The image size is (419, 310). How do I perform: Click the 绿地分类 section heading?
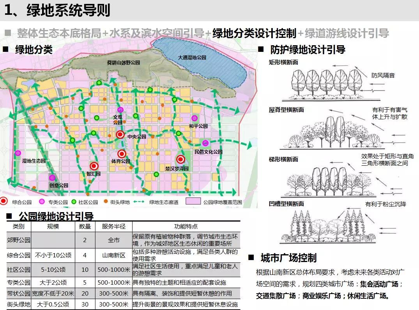[34, 50]
